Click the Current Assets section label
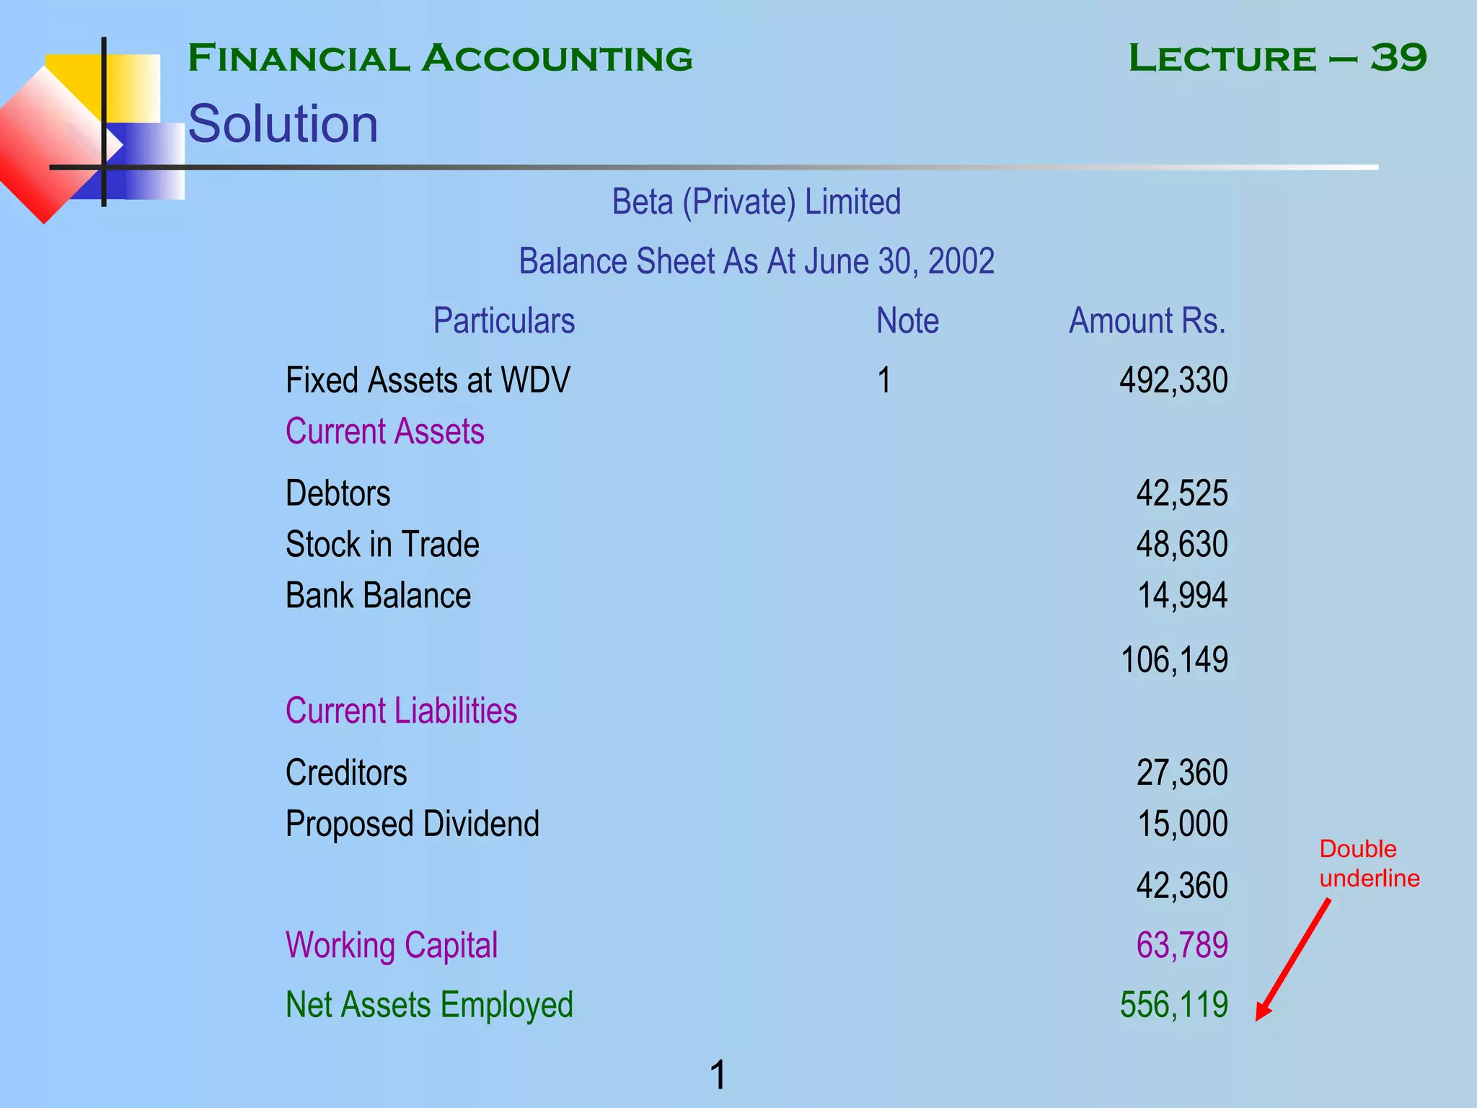Viewport: 1477px width, 1108px height. pyautogui.click(x=384, y=432)
